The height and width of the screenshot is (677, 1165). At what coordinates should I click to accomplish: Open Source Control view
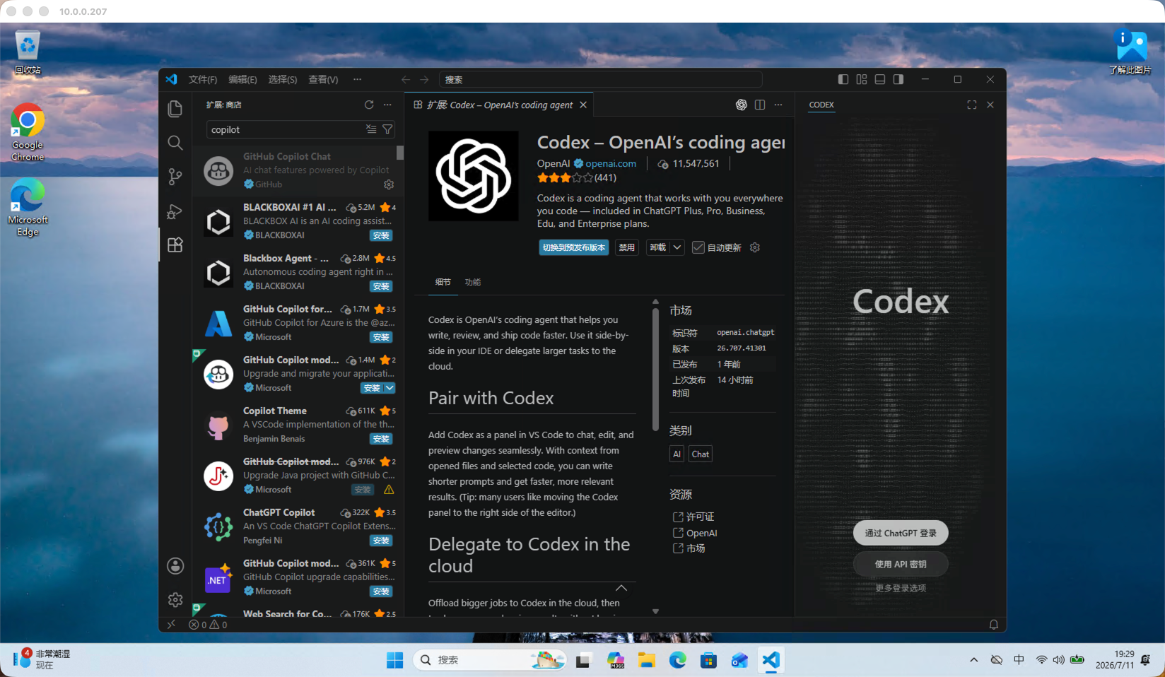(x=175, y=177)
